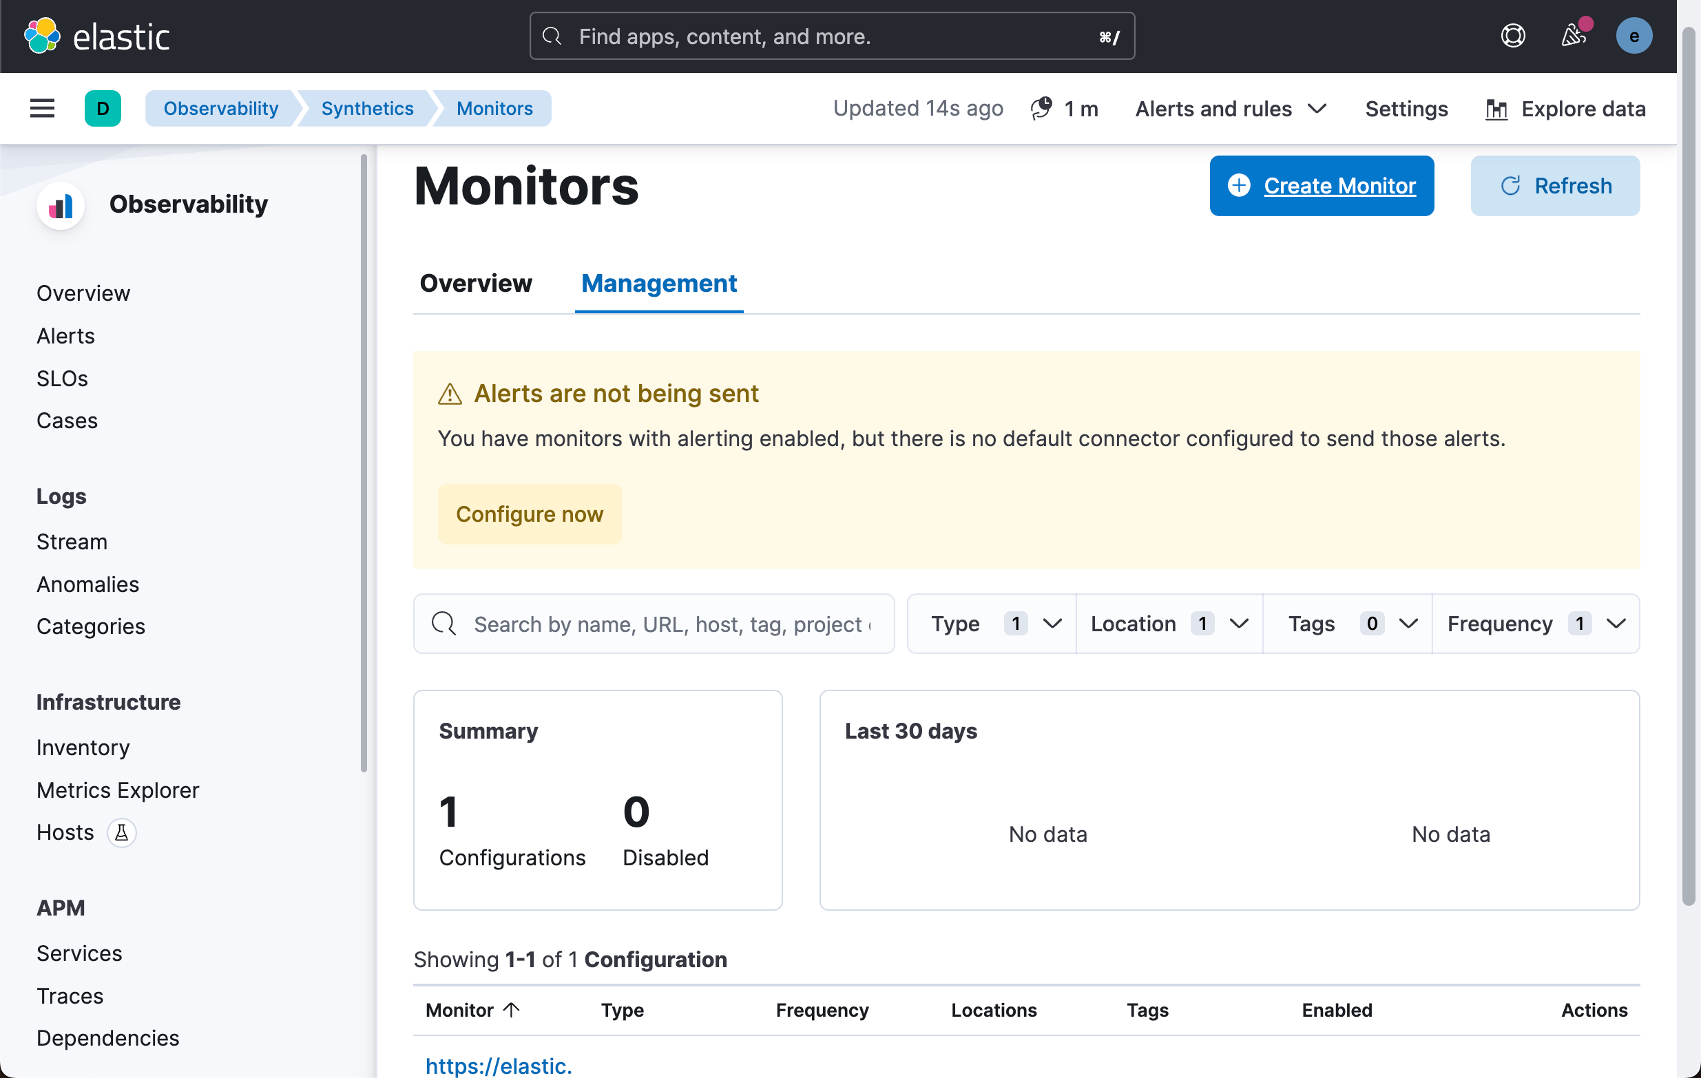
Task: Open the newsfeed notifications icon
Action: [x=1573, y=36]
